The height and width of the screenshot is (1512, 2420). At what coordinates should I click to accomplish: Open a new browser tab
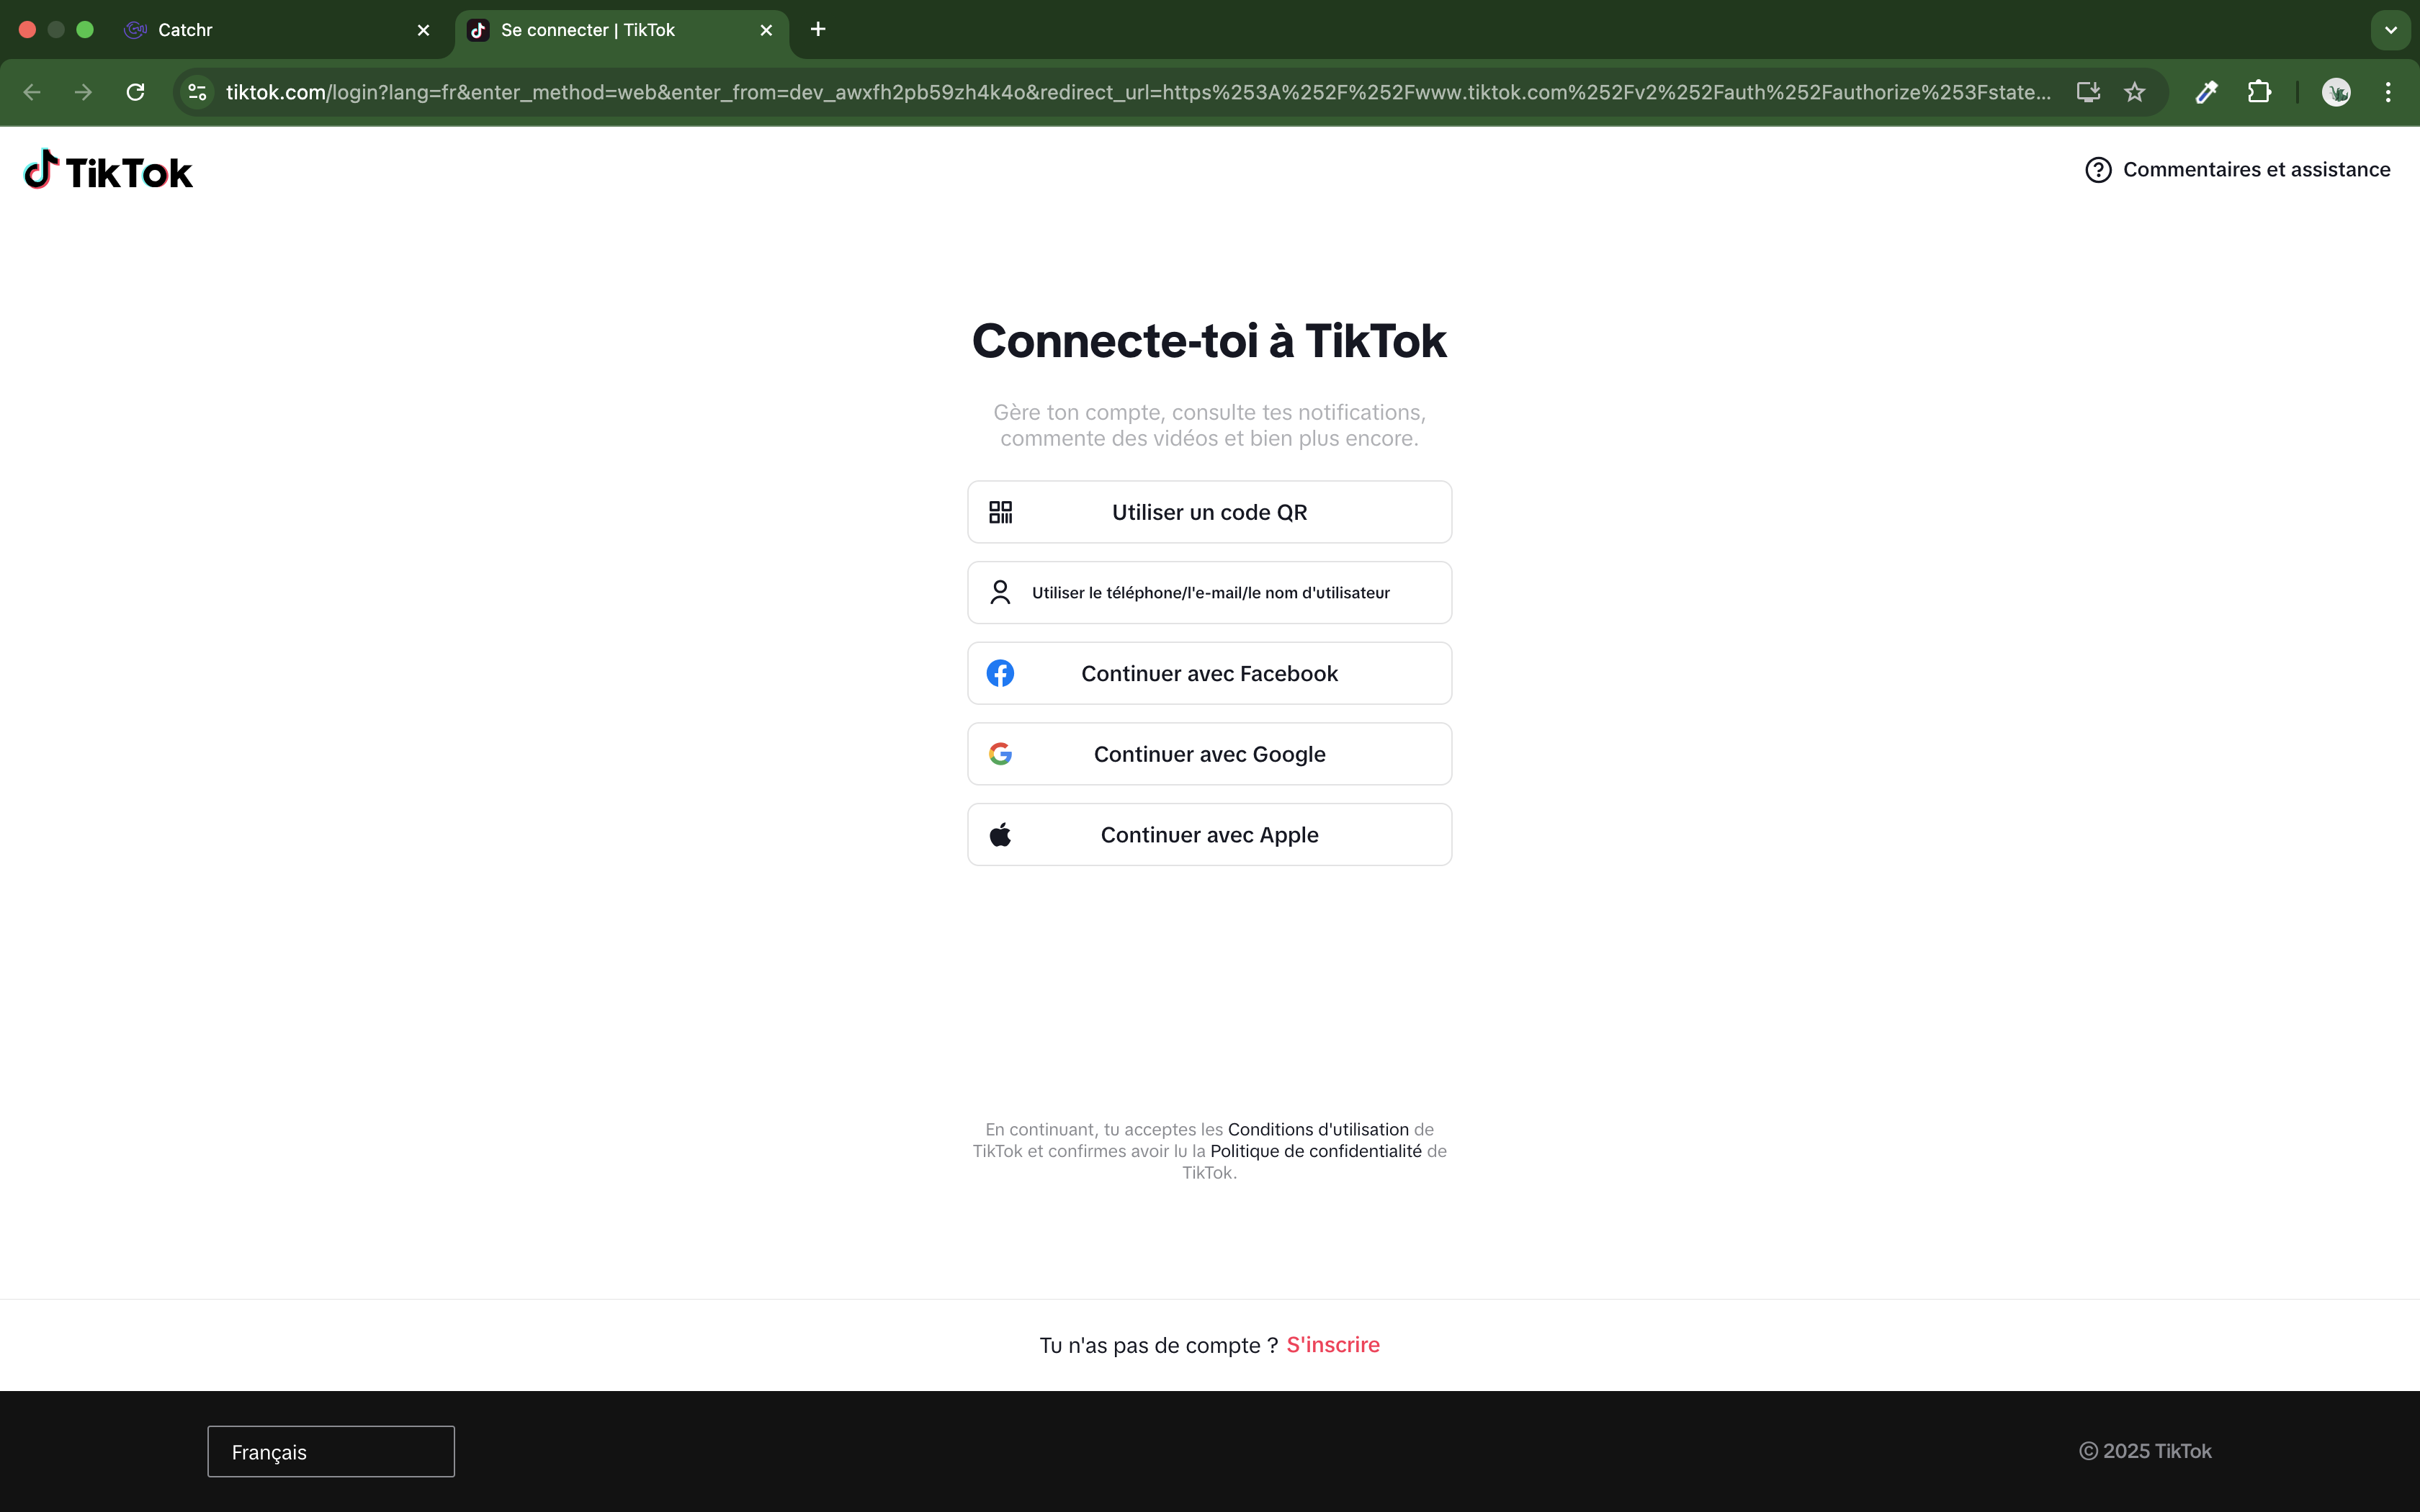pyautogui.click(x=818, y=29)
